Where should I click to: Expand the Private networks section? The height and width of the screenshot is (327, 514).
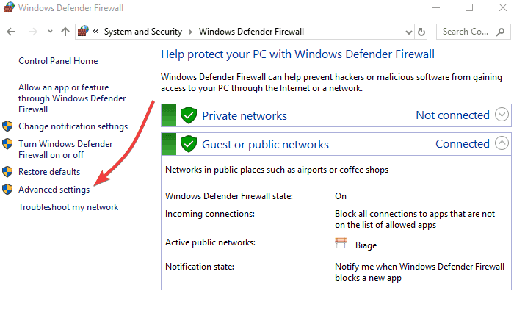coord(502,115)
